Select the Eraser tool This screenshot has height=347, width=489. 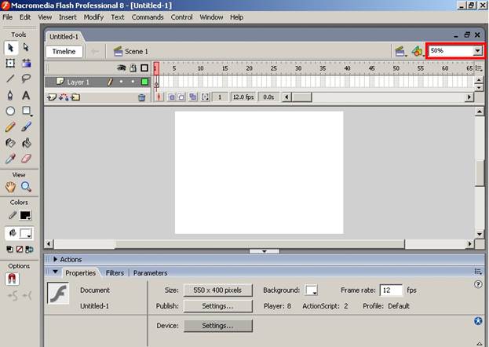coord(26,159)
